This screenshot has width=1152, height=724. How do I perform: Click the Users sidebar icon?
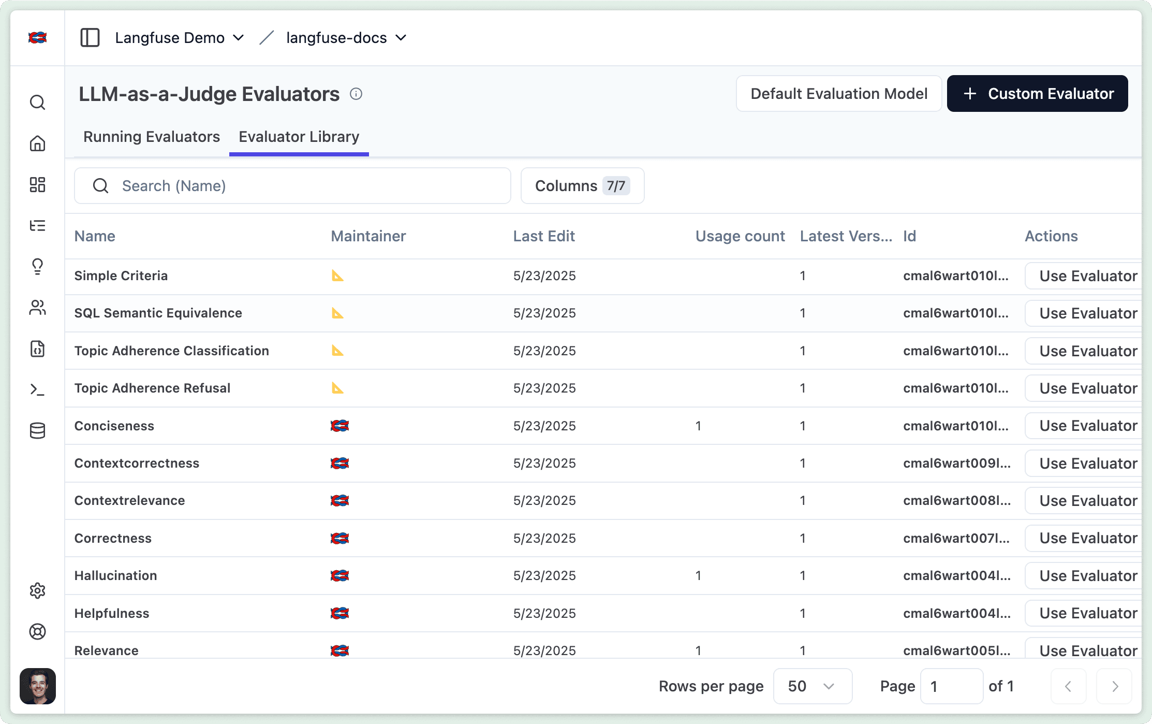38,309
